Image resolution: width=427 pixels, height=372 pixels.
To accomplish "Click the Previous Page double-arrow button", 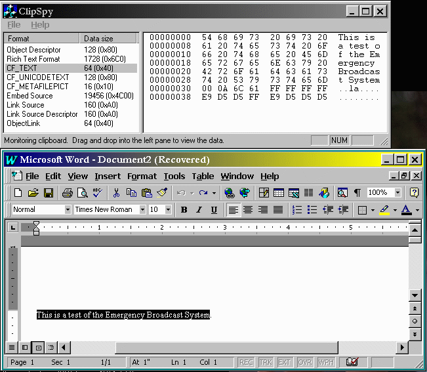I will coord(415,308).
